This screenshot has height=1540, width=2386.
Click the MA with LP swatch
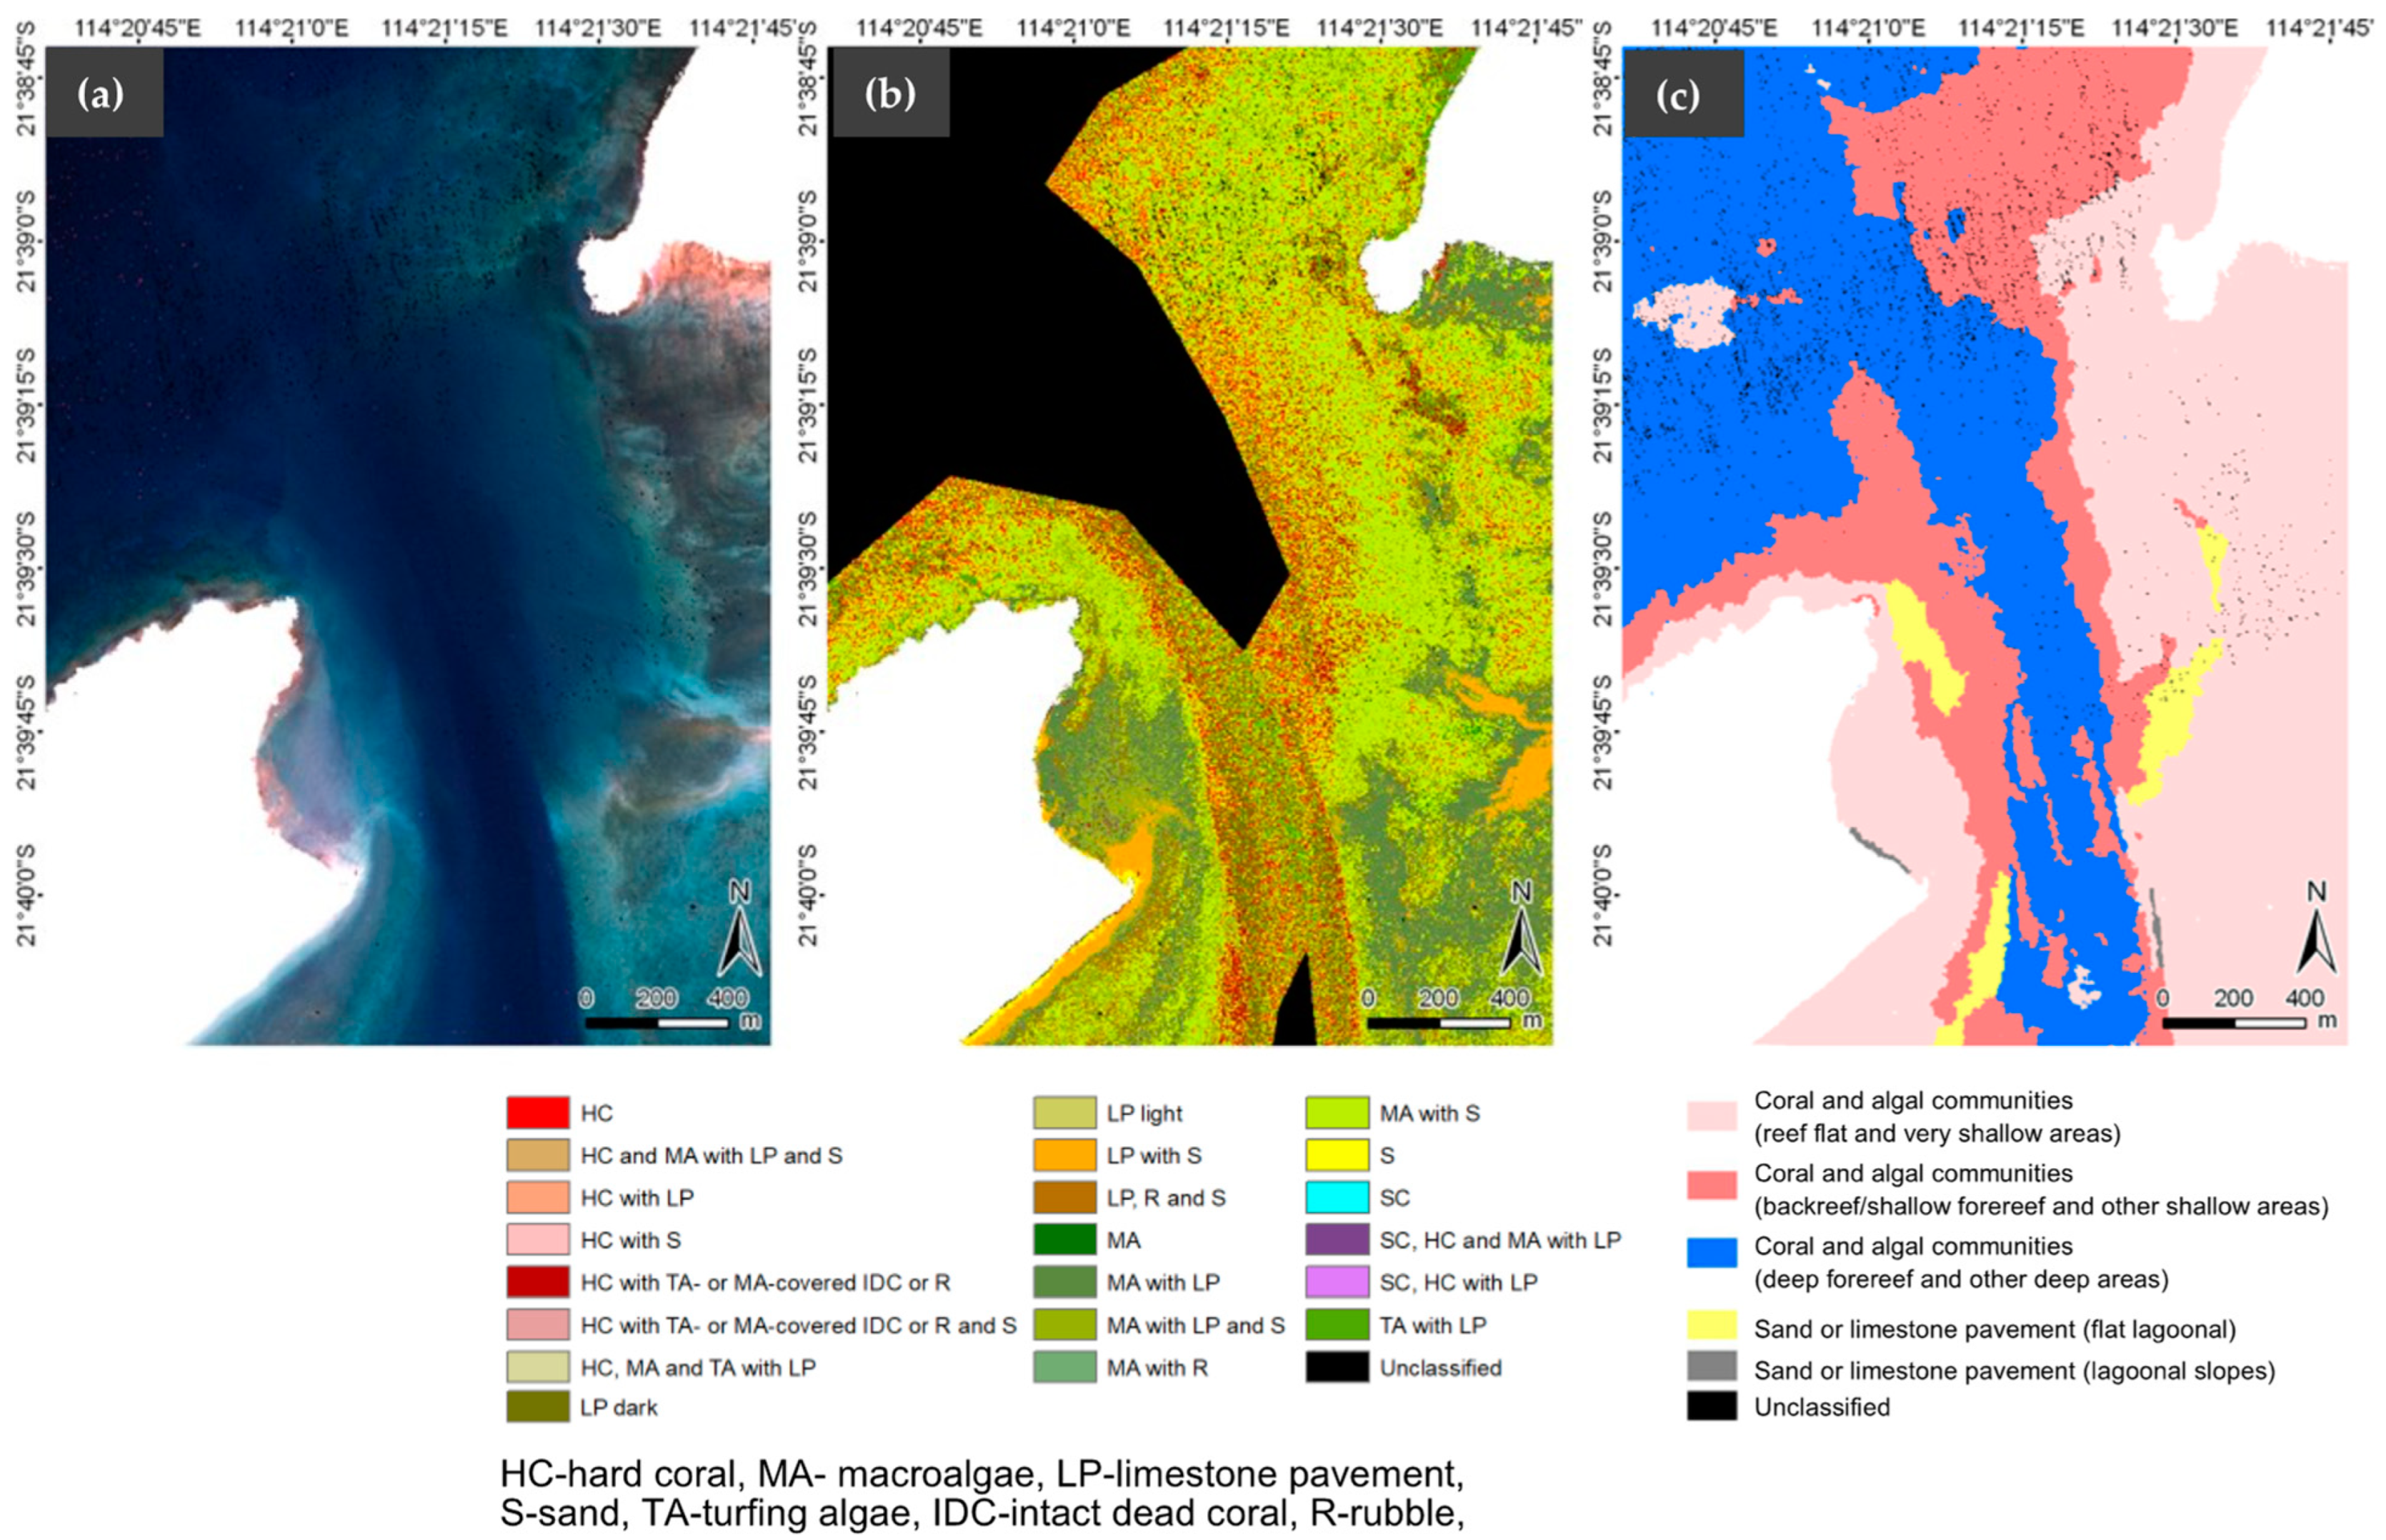point(1064,1282)
